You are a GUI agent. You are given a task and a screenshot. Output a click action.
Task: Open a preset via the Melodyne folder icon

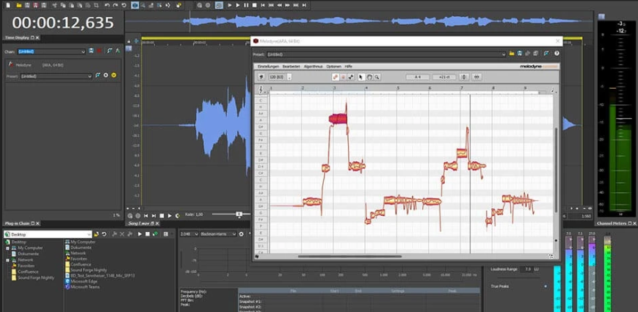point(512,54)
